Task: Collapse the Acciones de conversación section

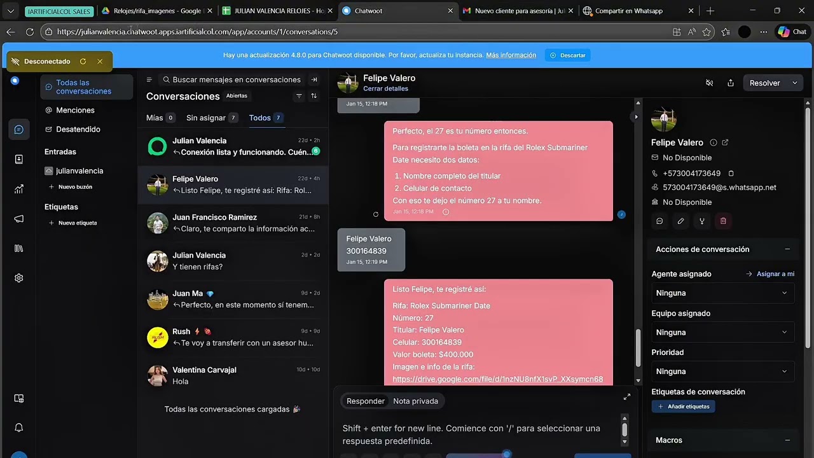Action: [787, 249]
